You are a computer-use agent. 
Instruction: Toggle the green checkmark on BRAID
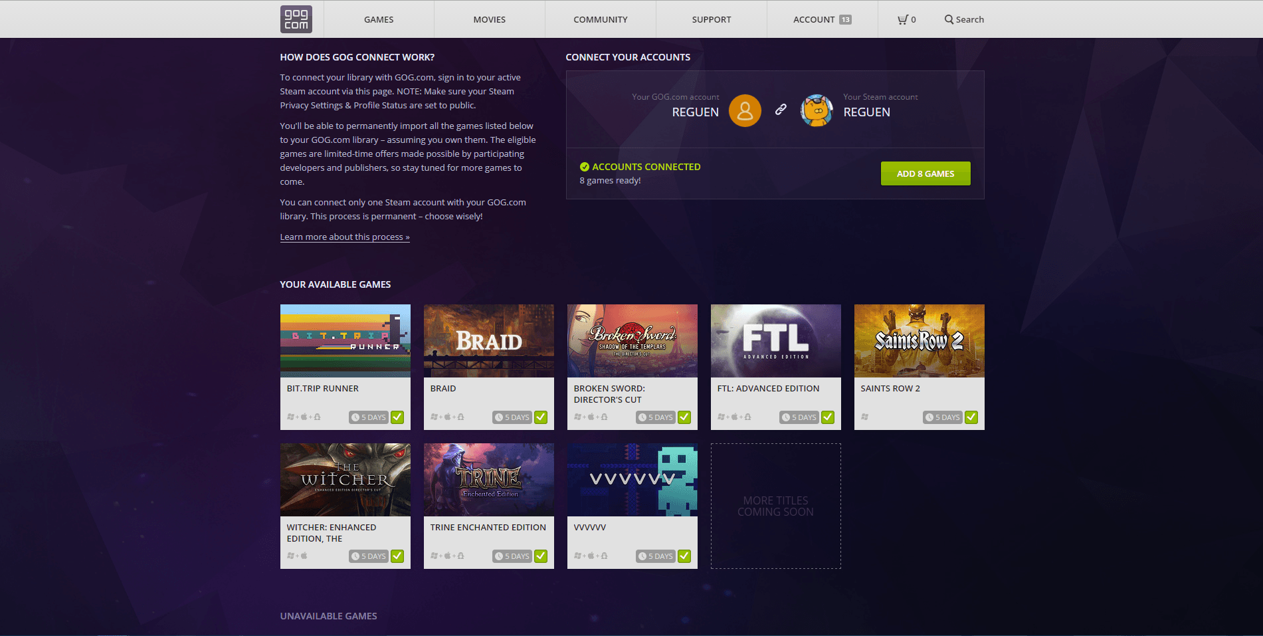[x=541, y=417]
